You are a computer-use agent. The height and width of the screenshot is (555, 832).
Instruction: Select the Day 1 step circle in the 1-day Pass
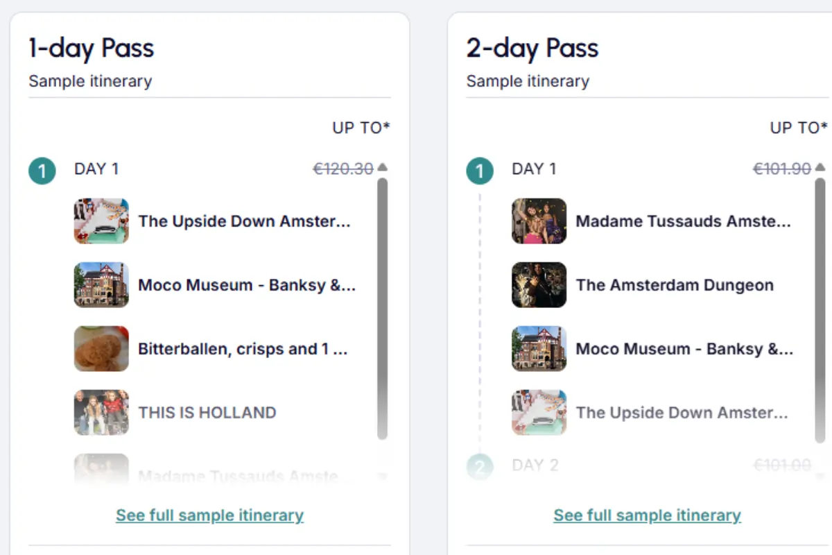pos(42,171)
